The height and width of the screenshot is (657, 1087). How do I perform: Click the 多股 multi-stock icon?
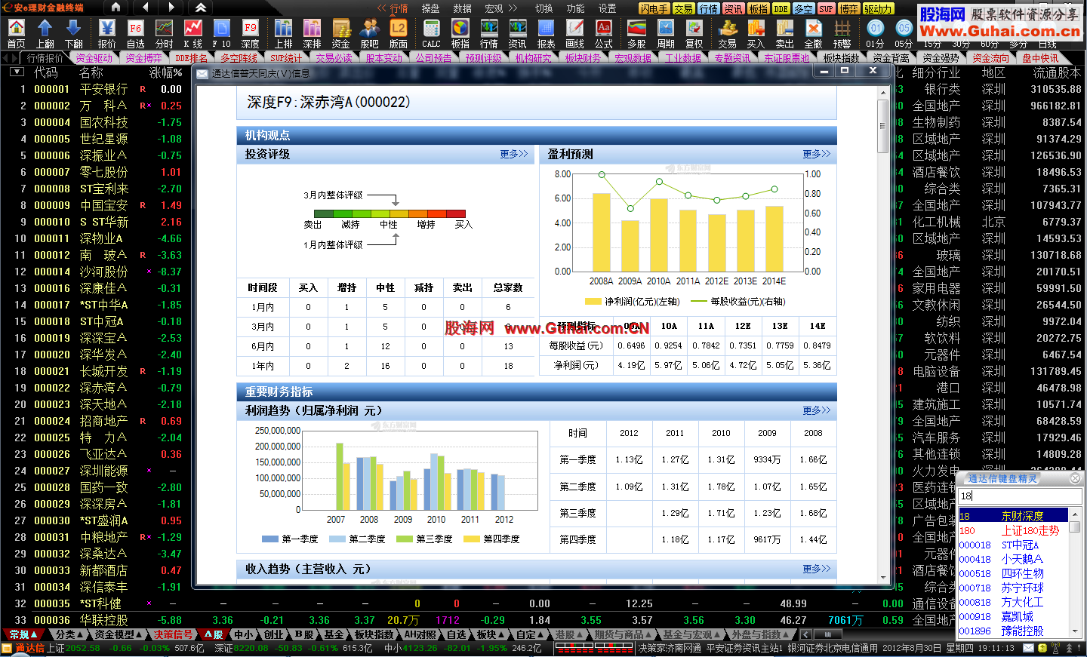pos(636,33)
